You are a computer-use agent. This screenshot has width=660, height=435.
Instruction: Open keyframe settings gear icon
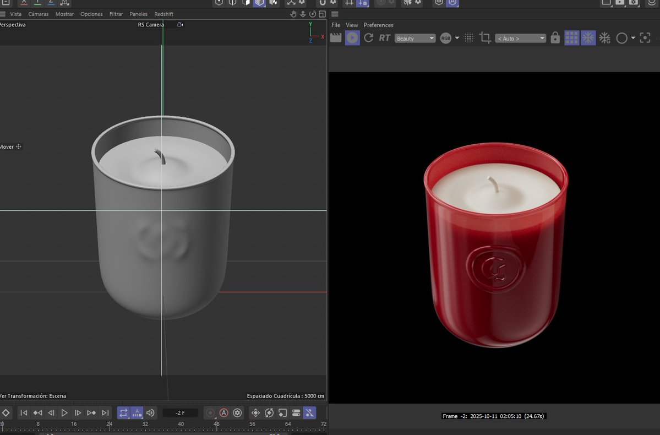[237, 412]
